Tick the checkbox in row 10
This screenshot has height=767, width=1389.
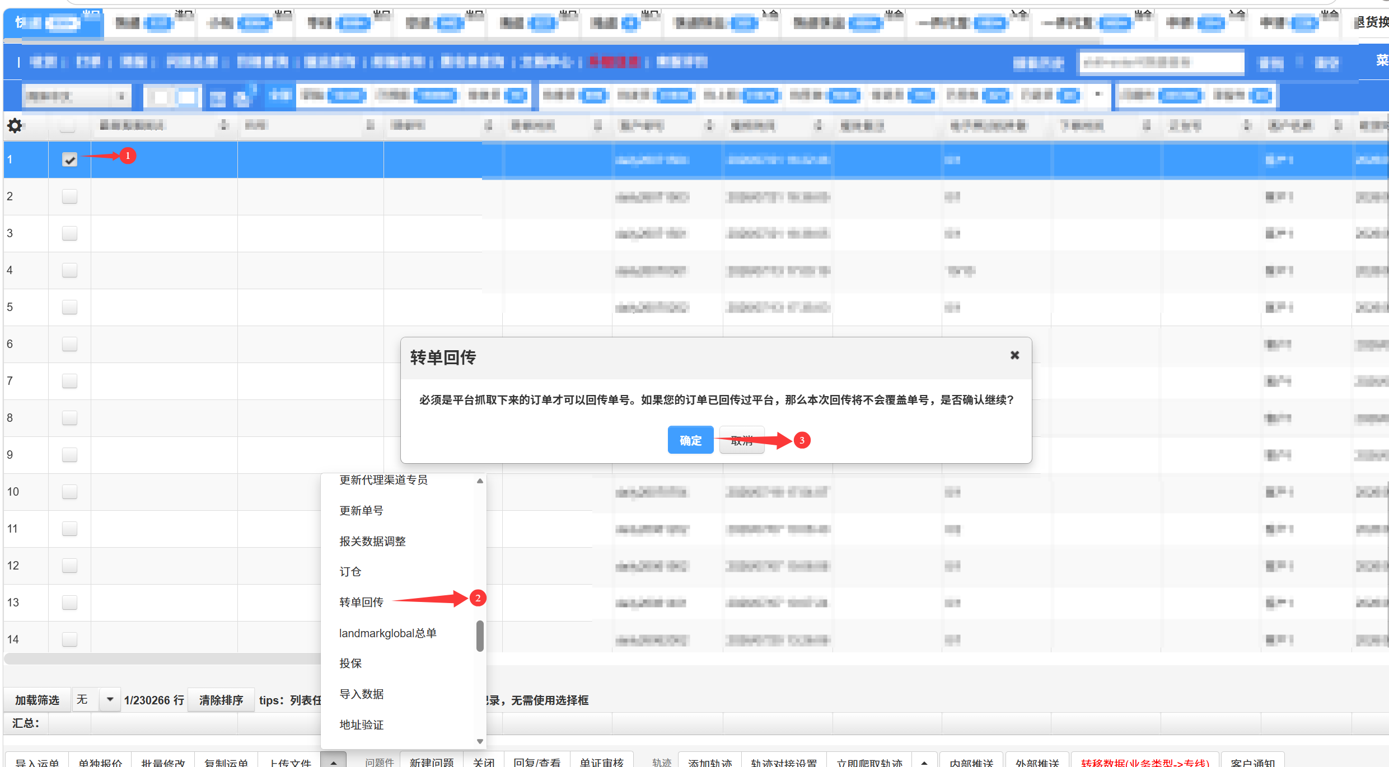[69, 492]
